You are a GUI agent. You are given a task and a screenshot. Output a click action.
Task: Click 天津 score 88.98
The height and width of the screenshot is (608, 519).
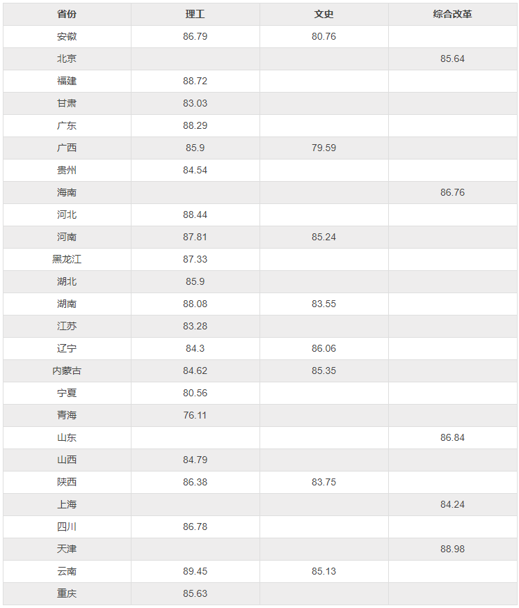[x=452, y=549]
